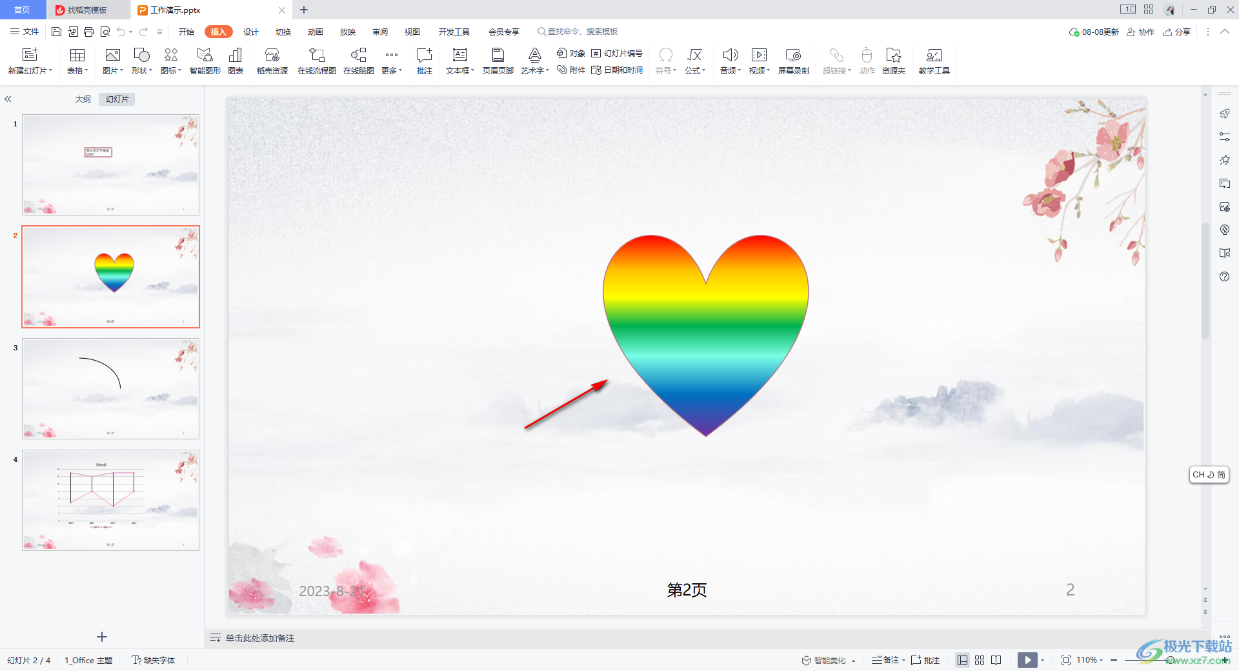
Task: Open Print Preview from quick access toolbar
Action: [105, 32]
